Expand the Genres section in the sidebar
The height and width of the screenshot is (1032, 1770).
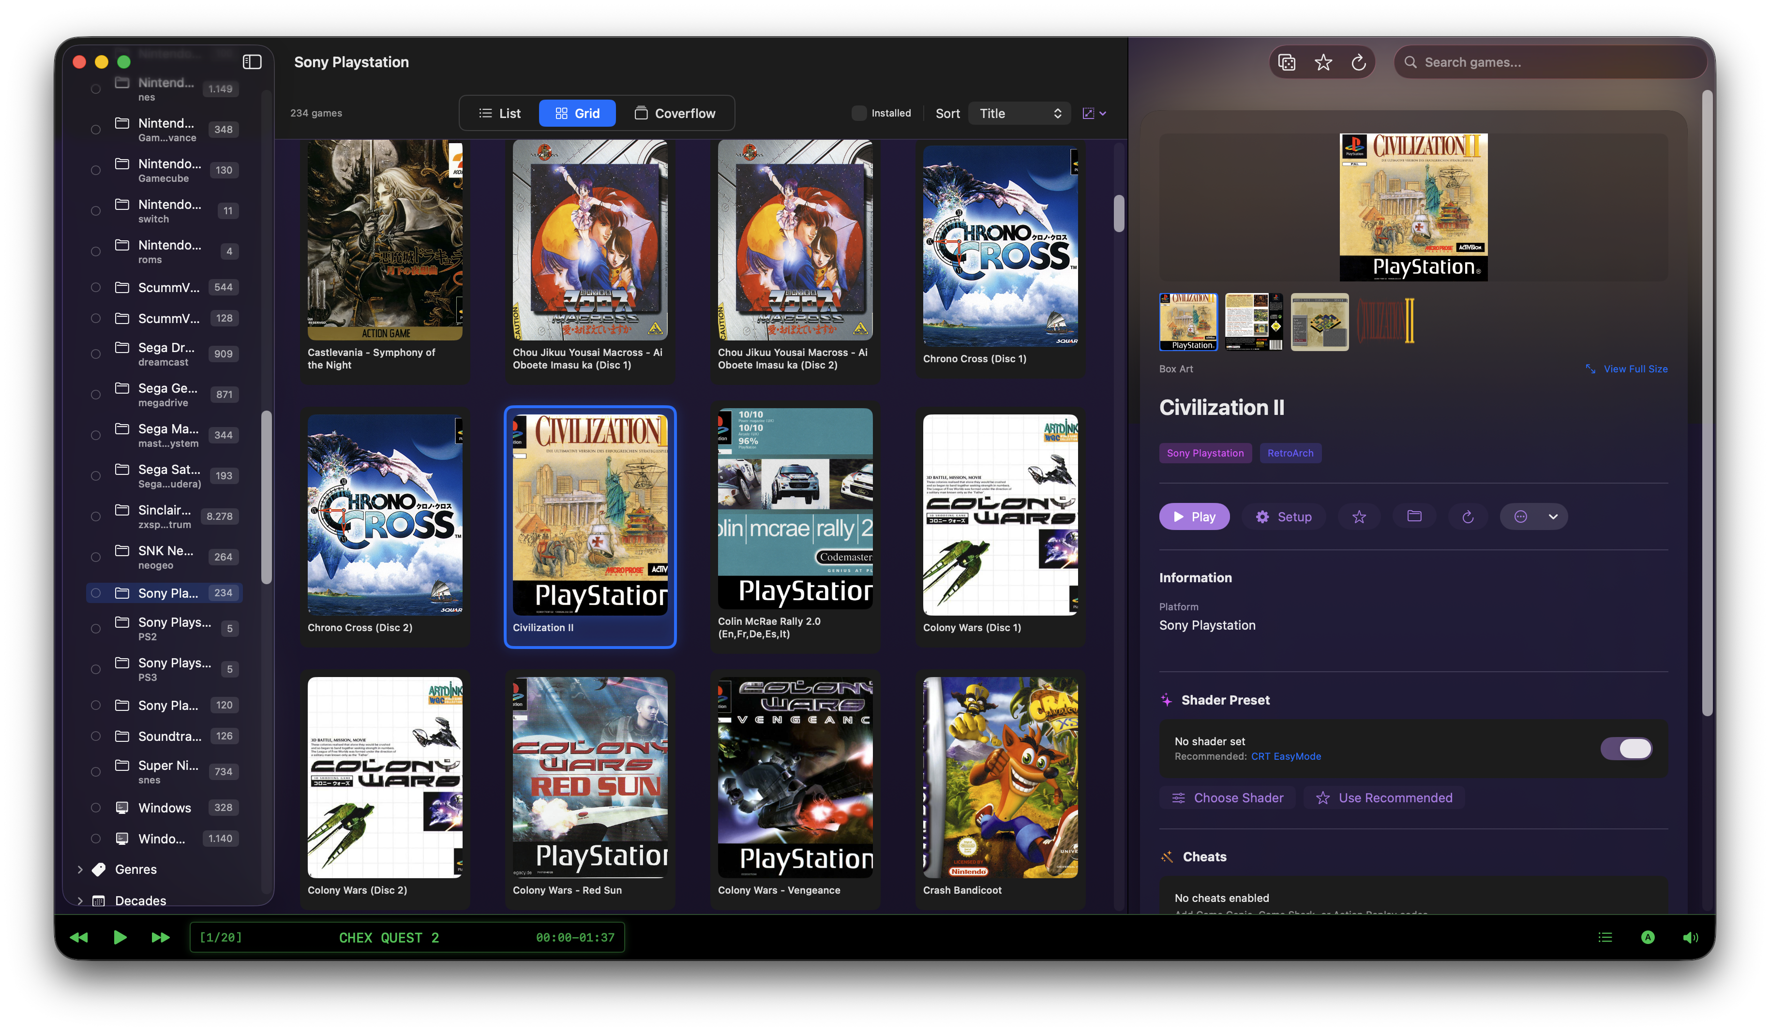[x=80, y=869]
